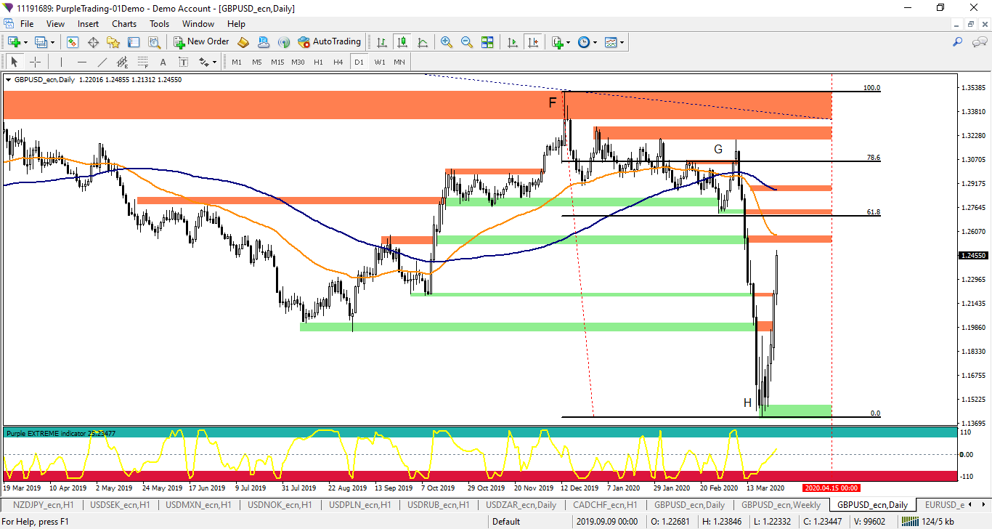
Task: Open the search magnifier icon
Action: point(958,42)
